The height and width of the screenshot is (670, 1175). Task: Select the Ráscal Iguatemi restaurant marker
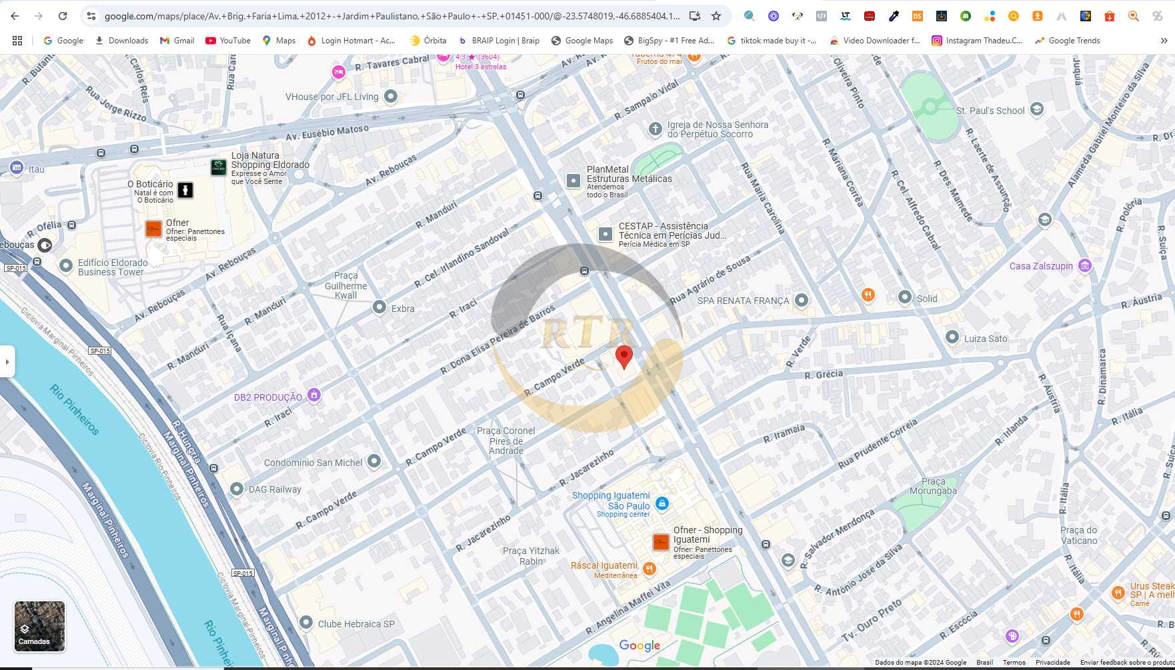[x=650, y=569]
